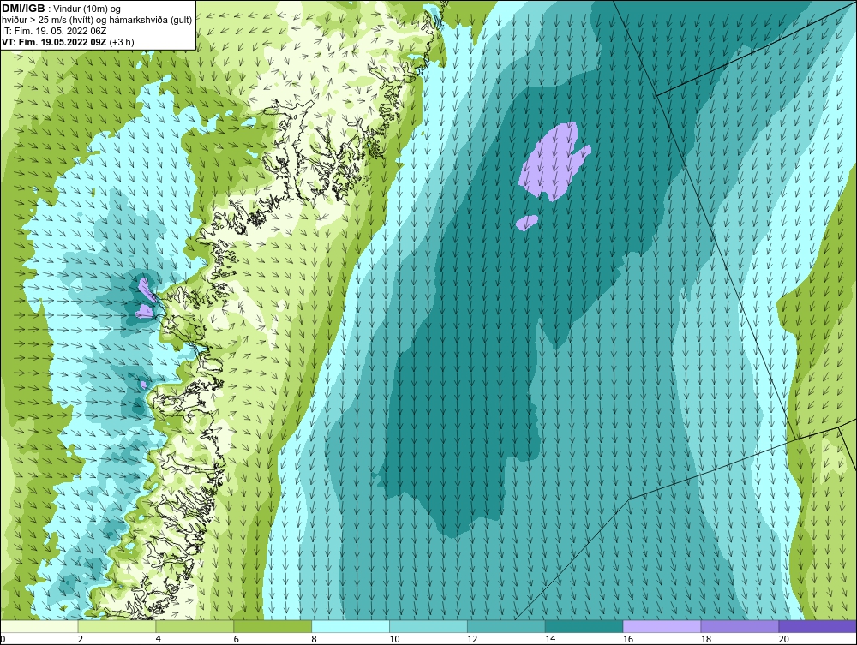Click the 'VT: Fim. 19.05.2022 09Z' line
The image size is (857, 645).
tap(53, 41)
